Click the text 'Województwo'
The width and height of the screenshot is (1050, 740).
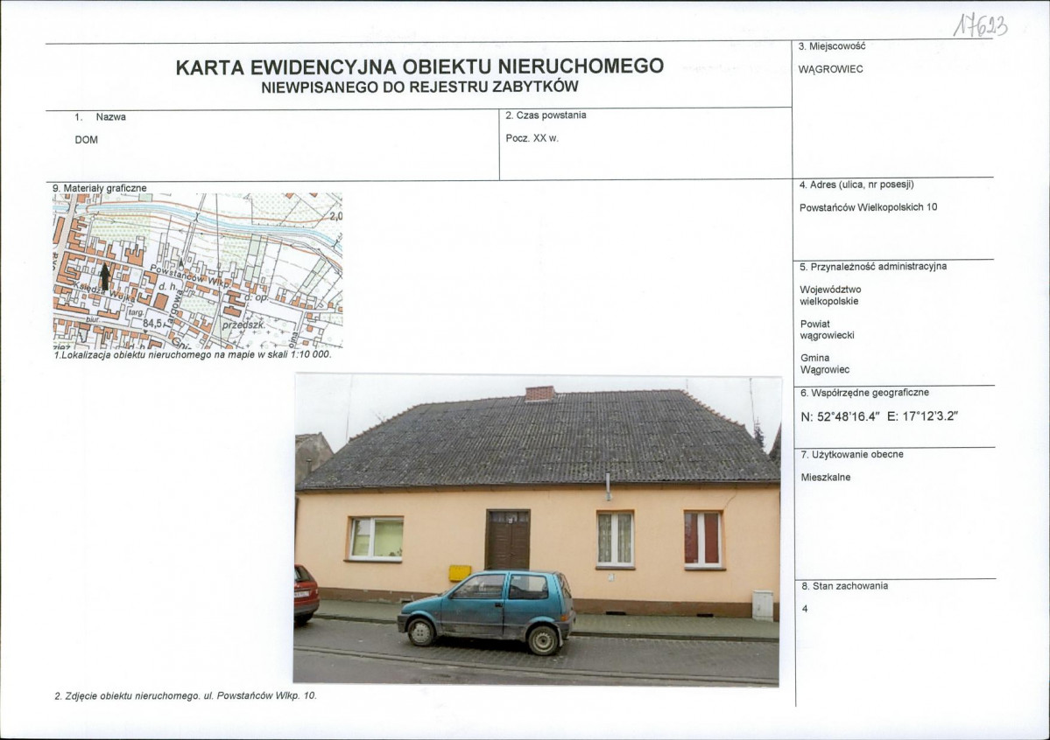click(x=830, y=290)
